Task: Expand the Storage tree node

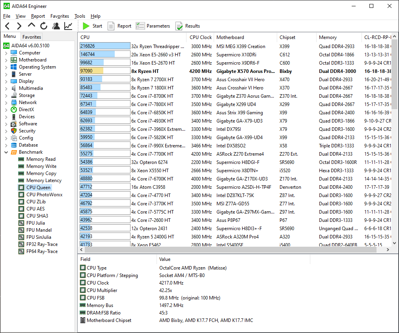Action: pyautogui.click(x=6, y=96)
